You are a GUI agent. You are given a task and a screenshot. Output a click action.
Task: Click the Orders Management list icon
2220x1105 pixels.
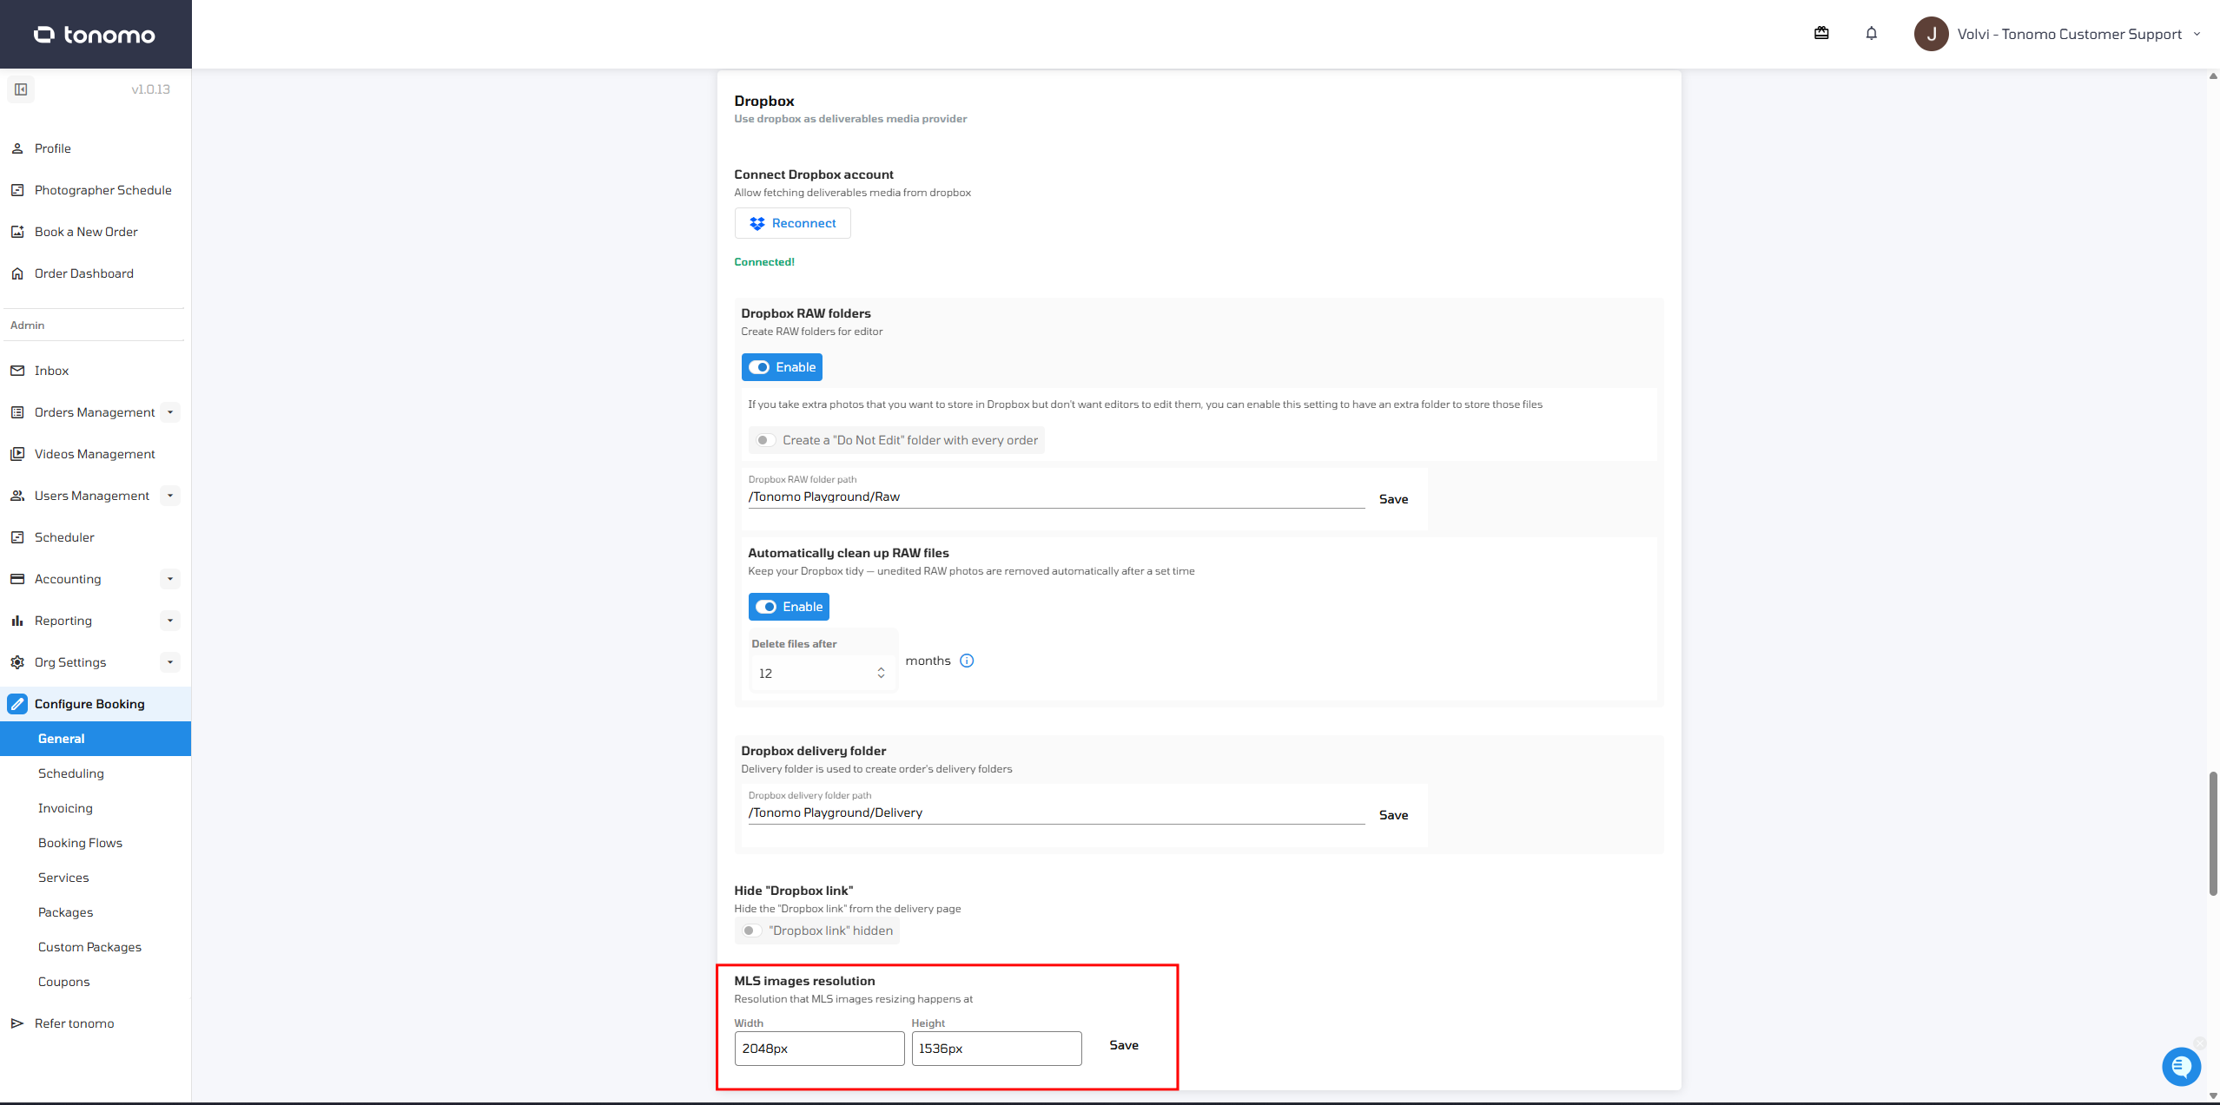point(17,412)
